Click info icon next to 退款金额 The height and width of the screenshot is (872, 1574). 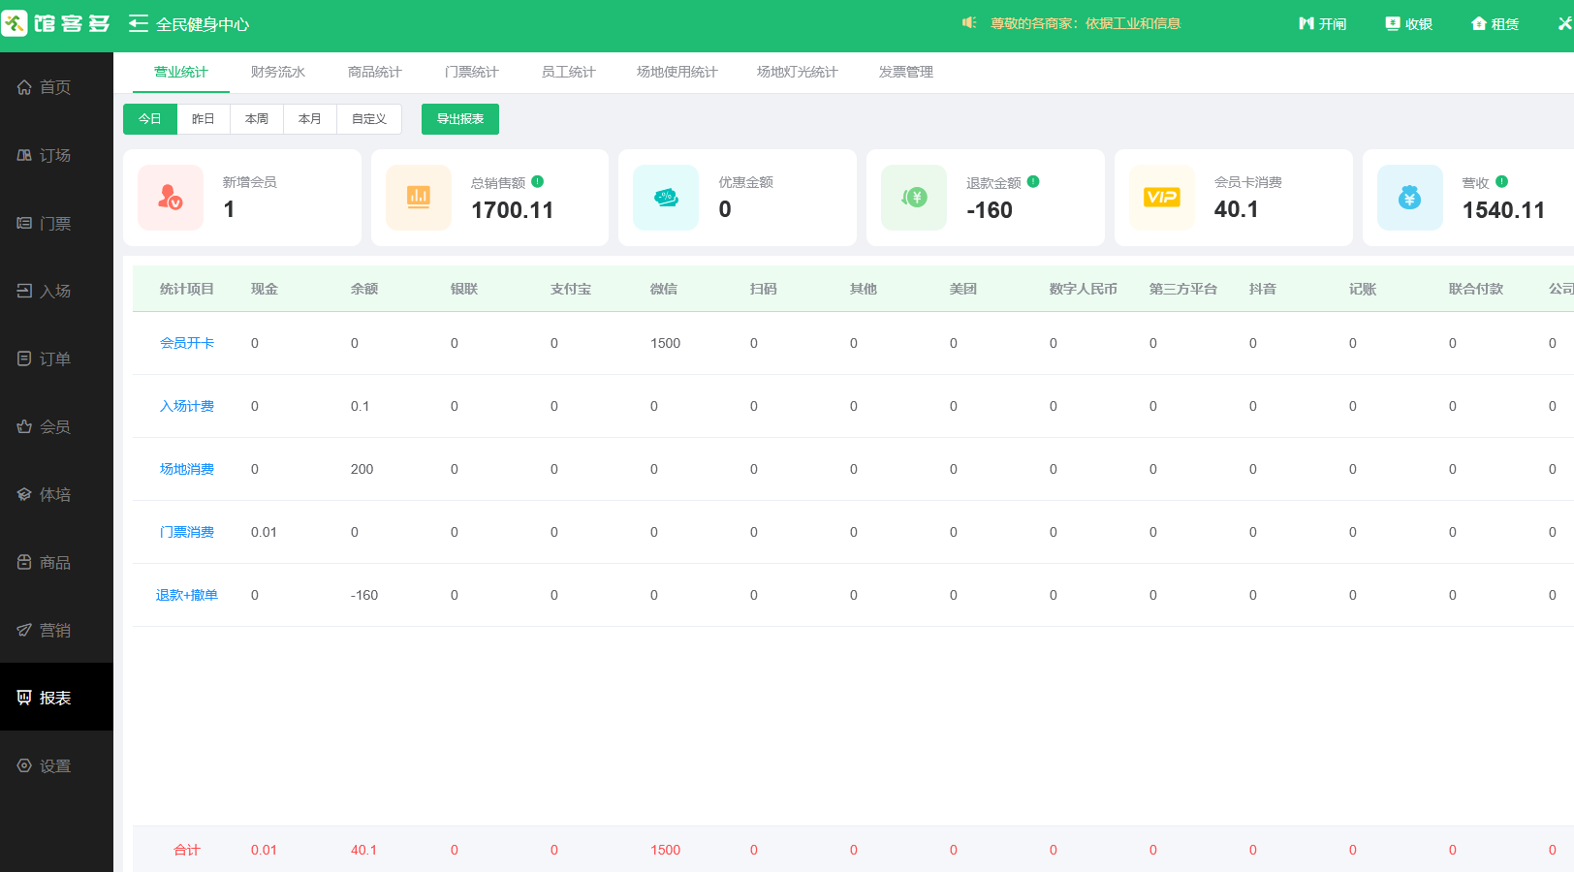coord(1033,181)
